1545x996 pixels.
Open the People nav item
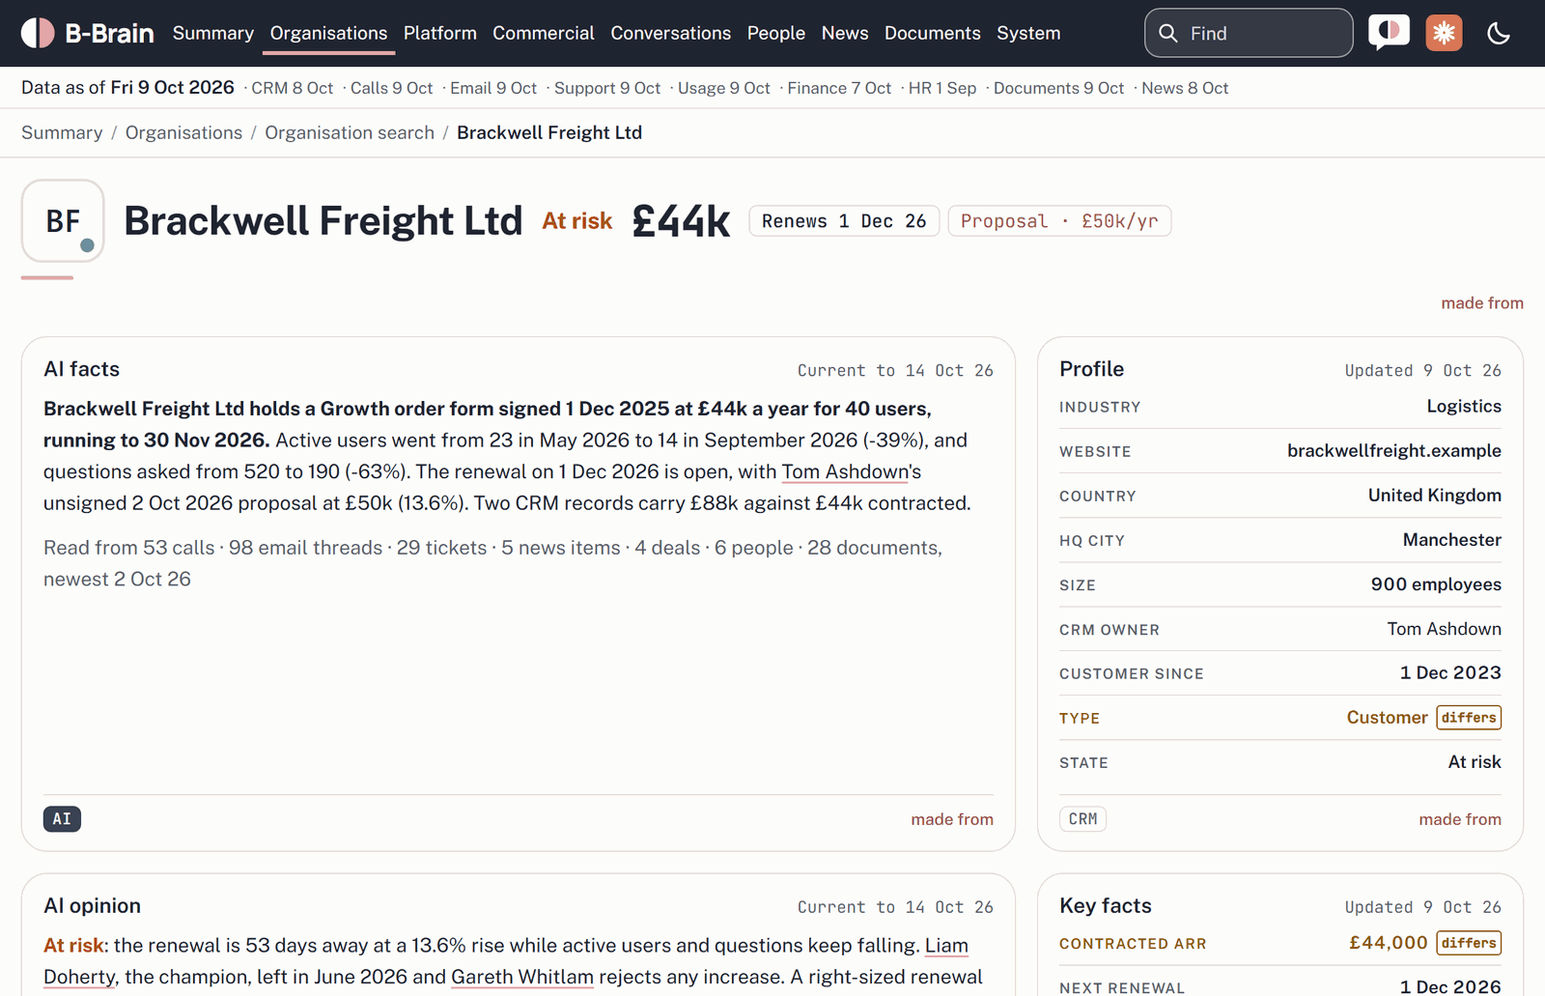(x=776, y=33)
